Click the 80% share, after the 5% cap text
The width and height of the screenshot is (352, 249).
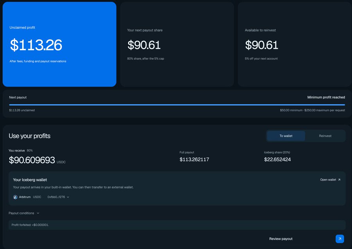(x=145, y=59)
